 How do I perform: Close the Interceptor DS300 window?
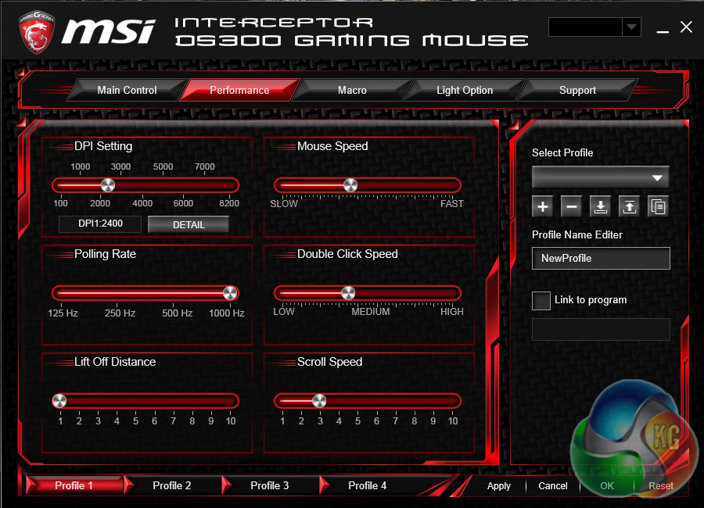click(x=686, y=27)
